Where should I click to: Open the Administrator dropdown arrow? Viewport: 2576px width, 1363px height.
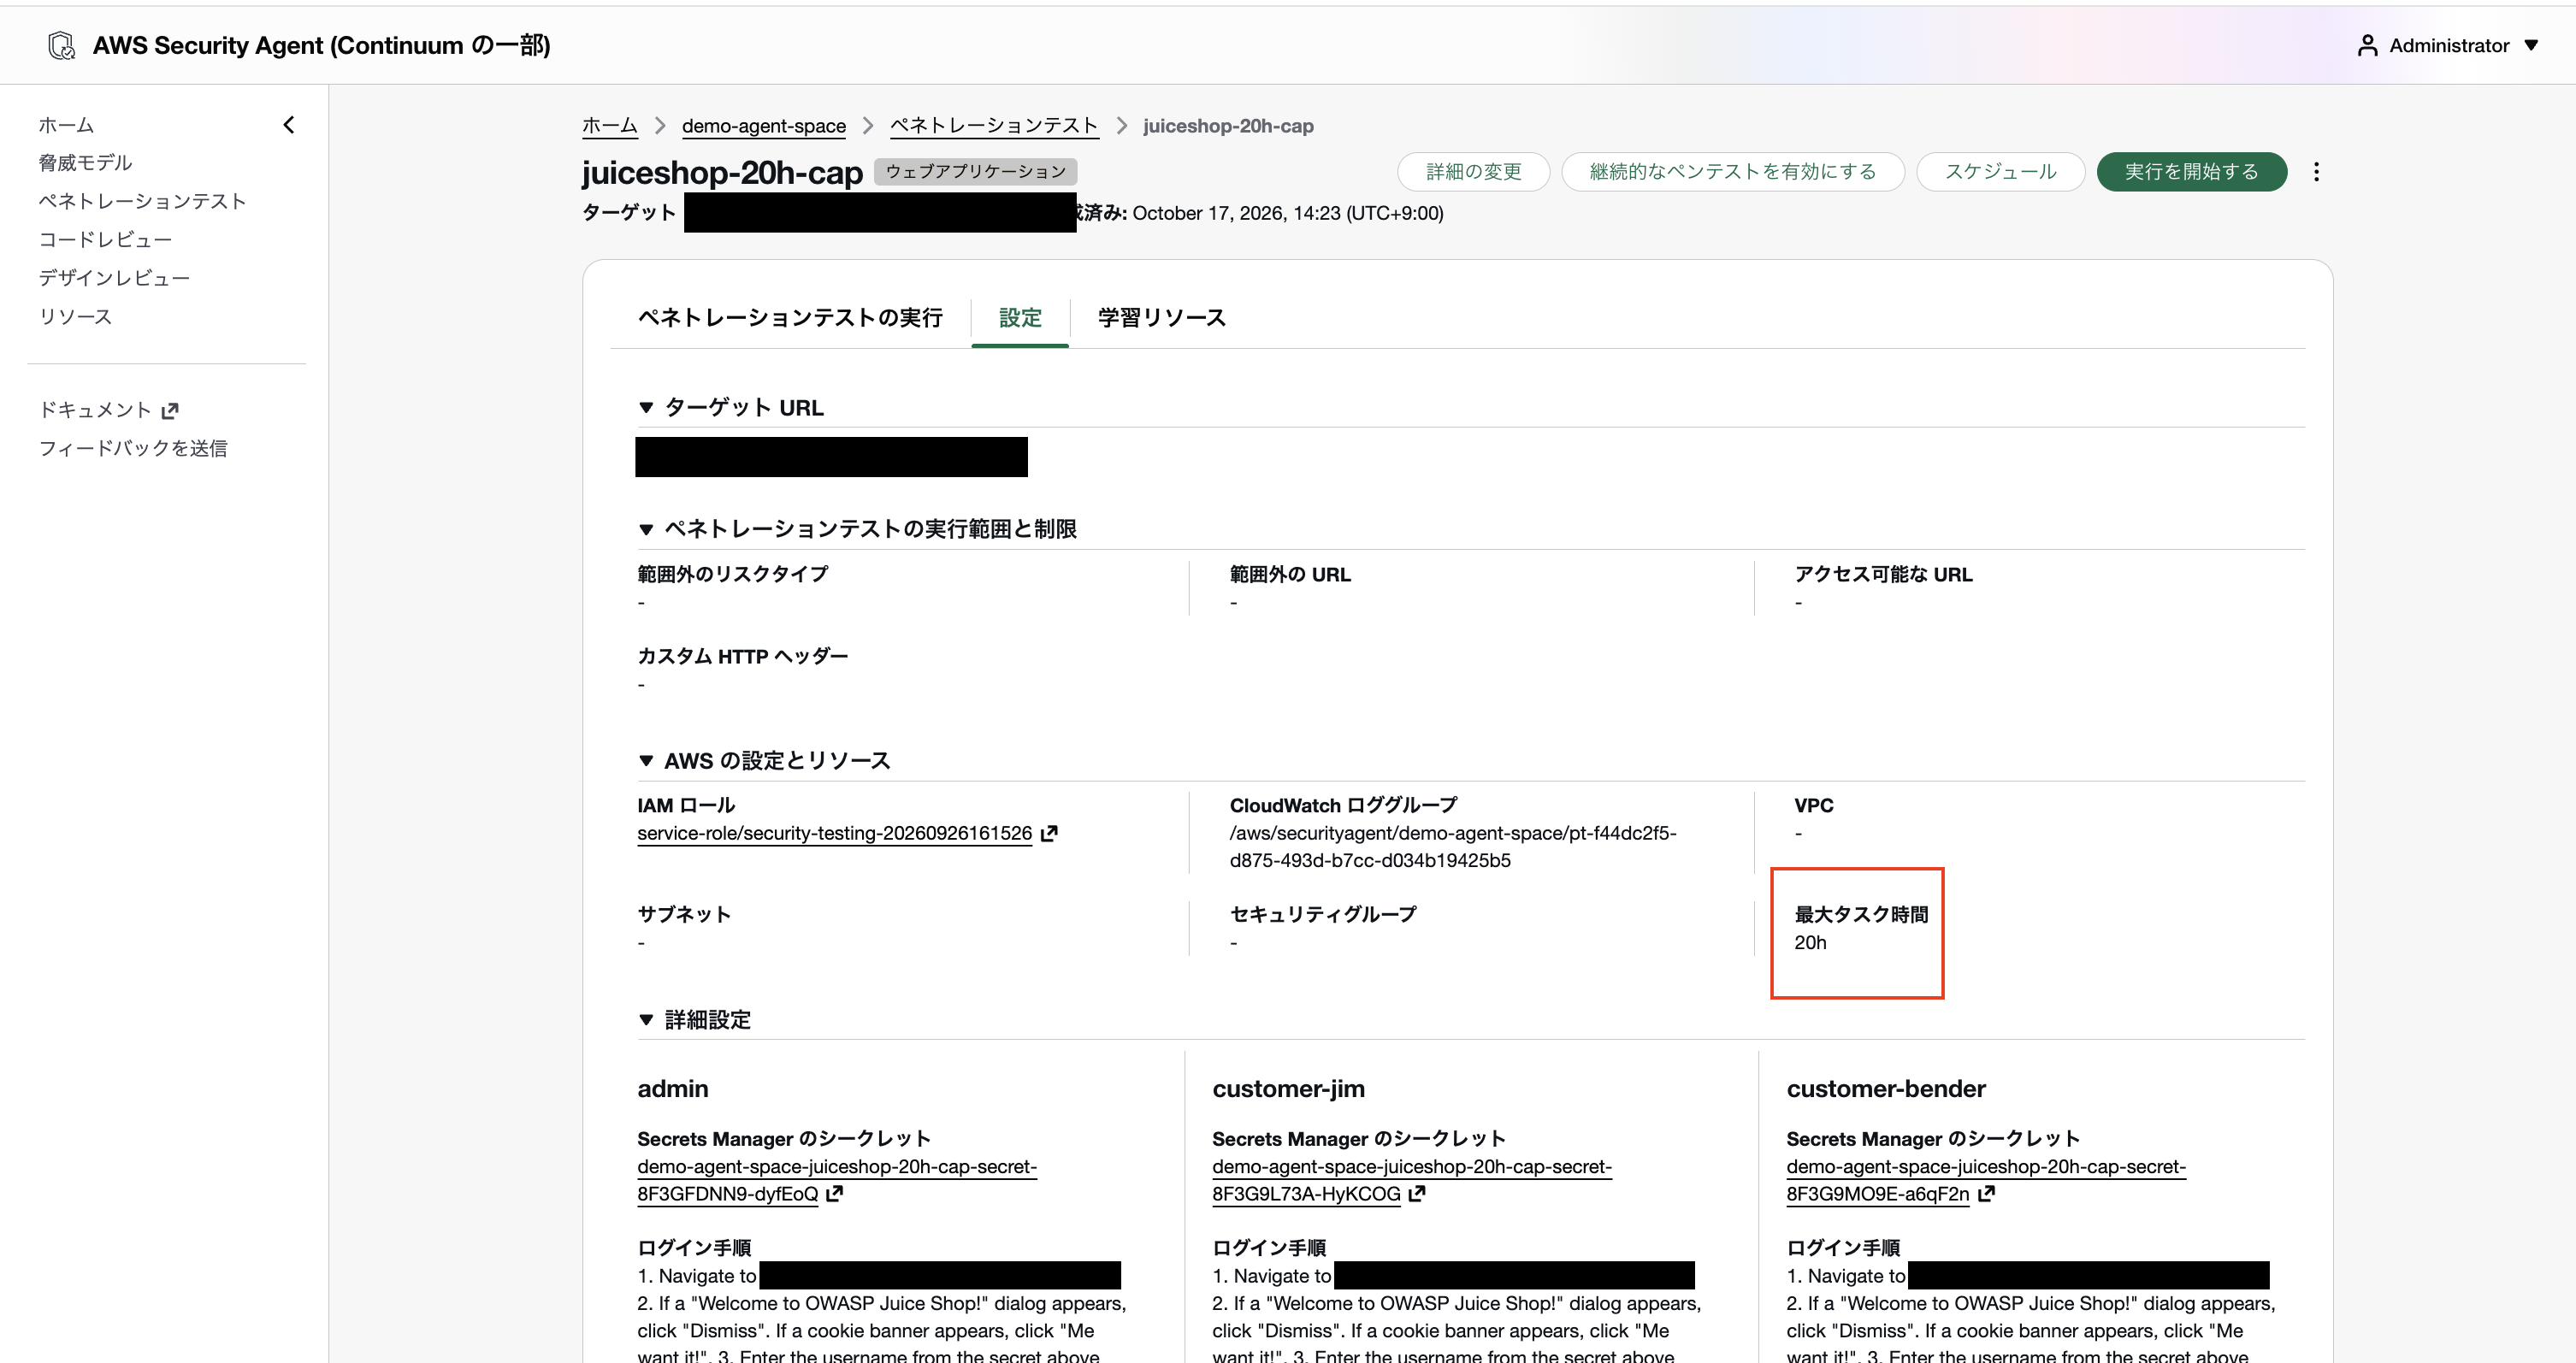pos(2532,45)
